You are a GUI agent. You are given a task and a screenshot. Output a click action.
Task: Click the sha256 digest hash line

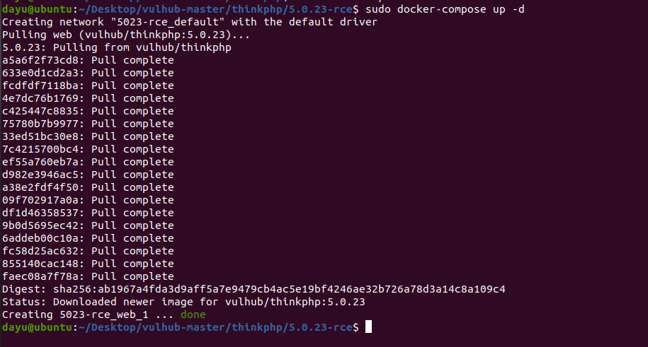coord(254,289)
